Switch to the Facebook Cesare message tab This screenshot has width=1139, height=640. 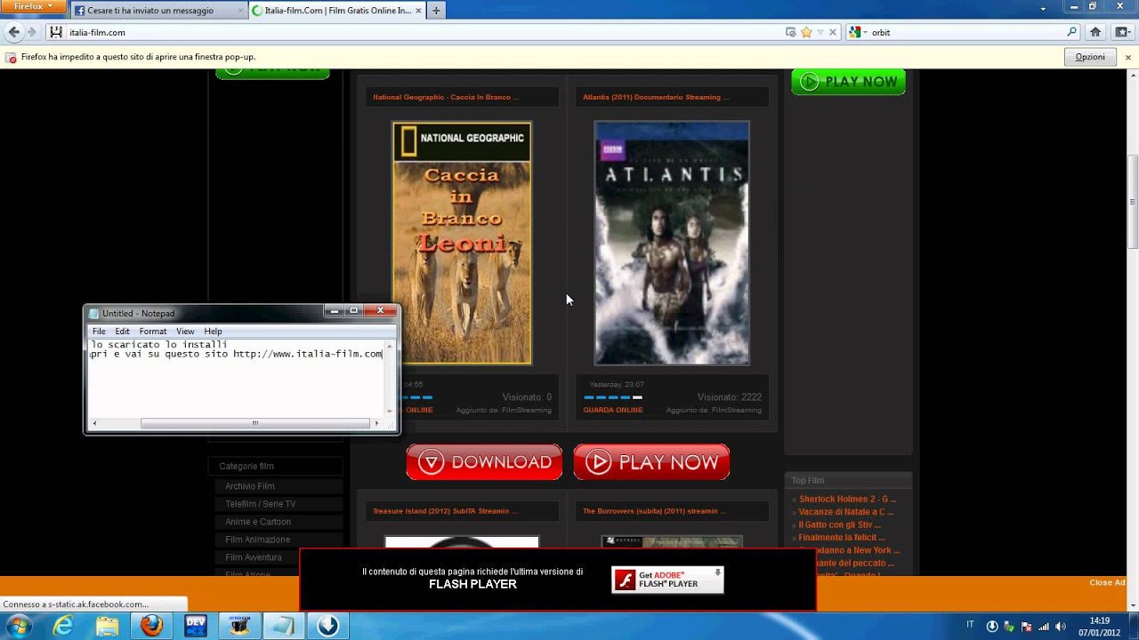[x=151, y=11]
